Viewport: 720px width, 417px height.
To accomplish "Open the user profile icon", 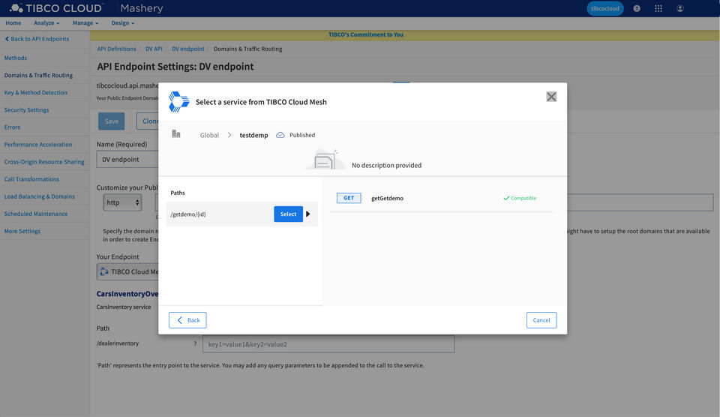I will pos(680,8).
